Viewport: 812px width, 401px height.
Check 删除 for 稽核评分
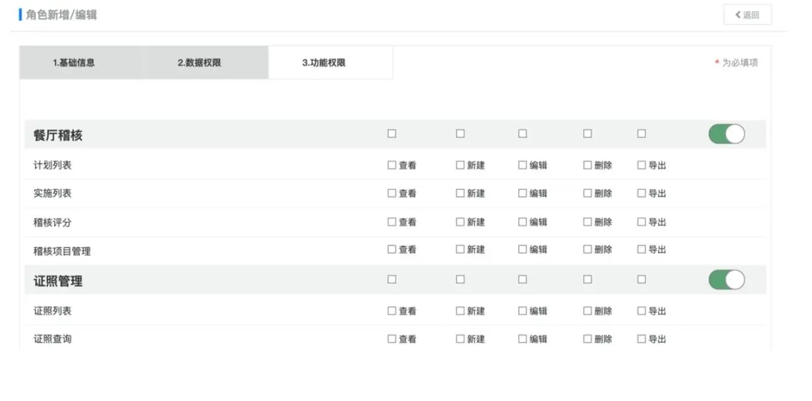pos(587,222)
